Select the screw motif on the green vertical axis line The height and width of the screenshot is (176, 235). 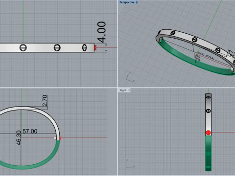(23, 48)
